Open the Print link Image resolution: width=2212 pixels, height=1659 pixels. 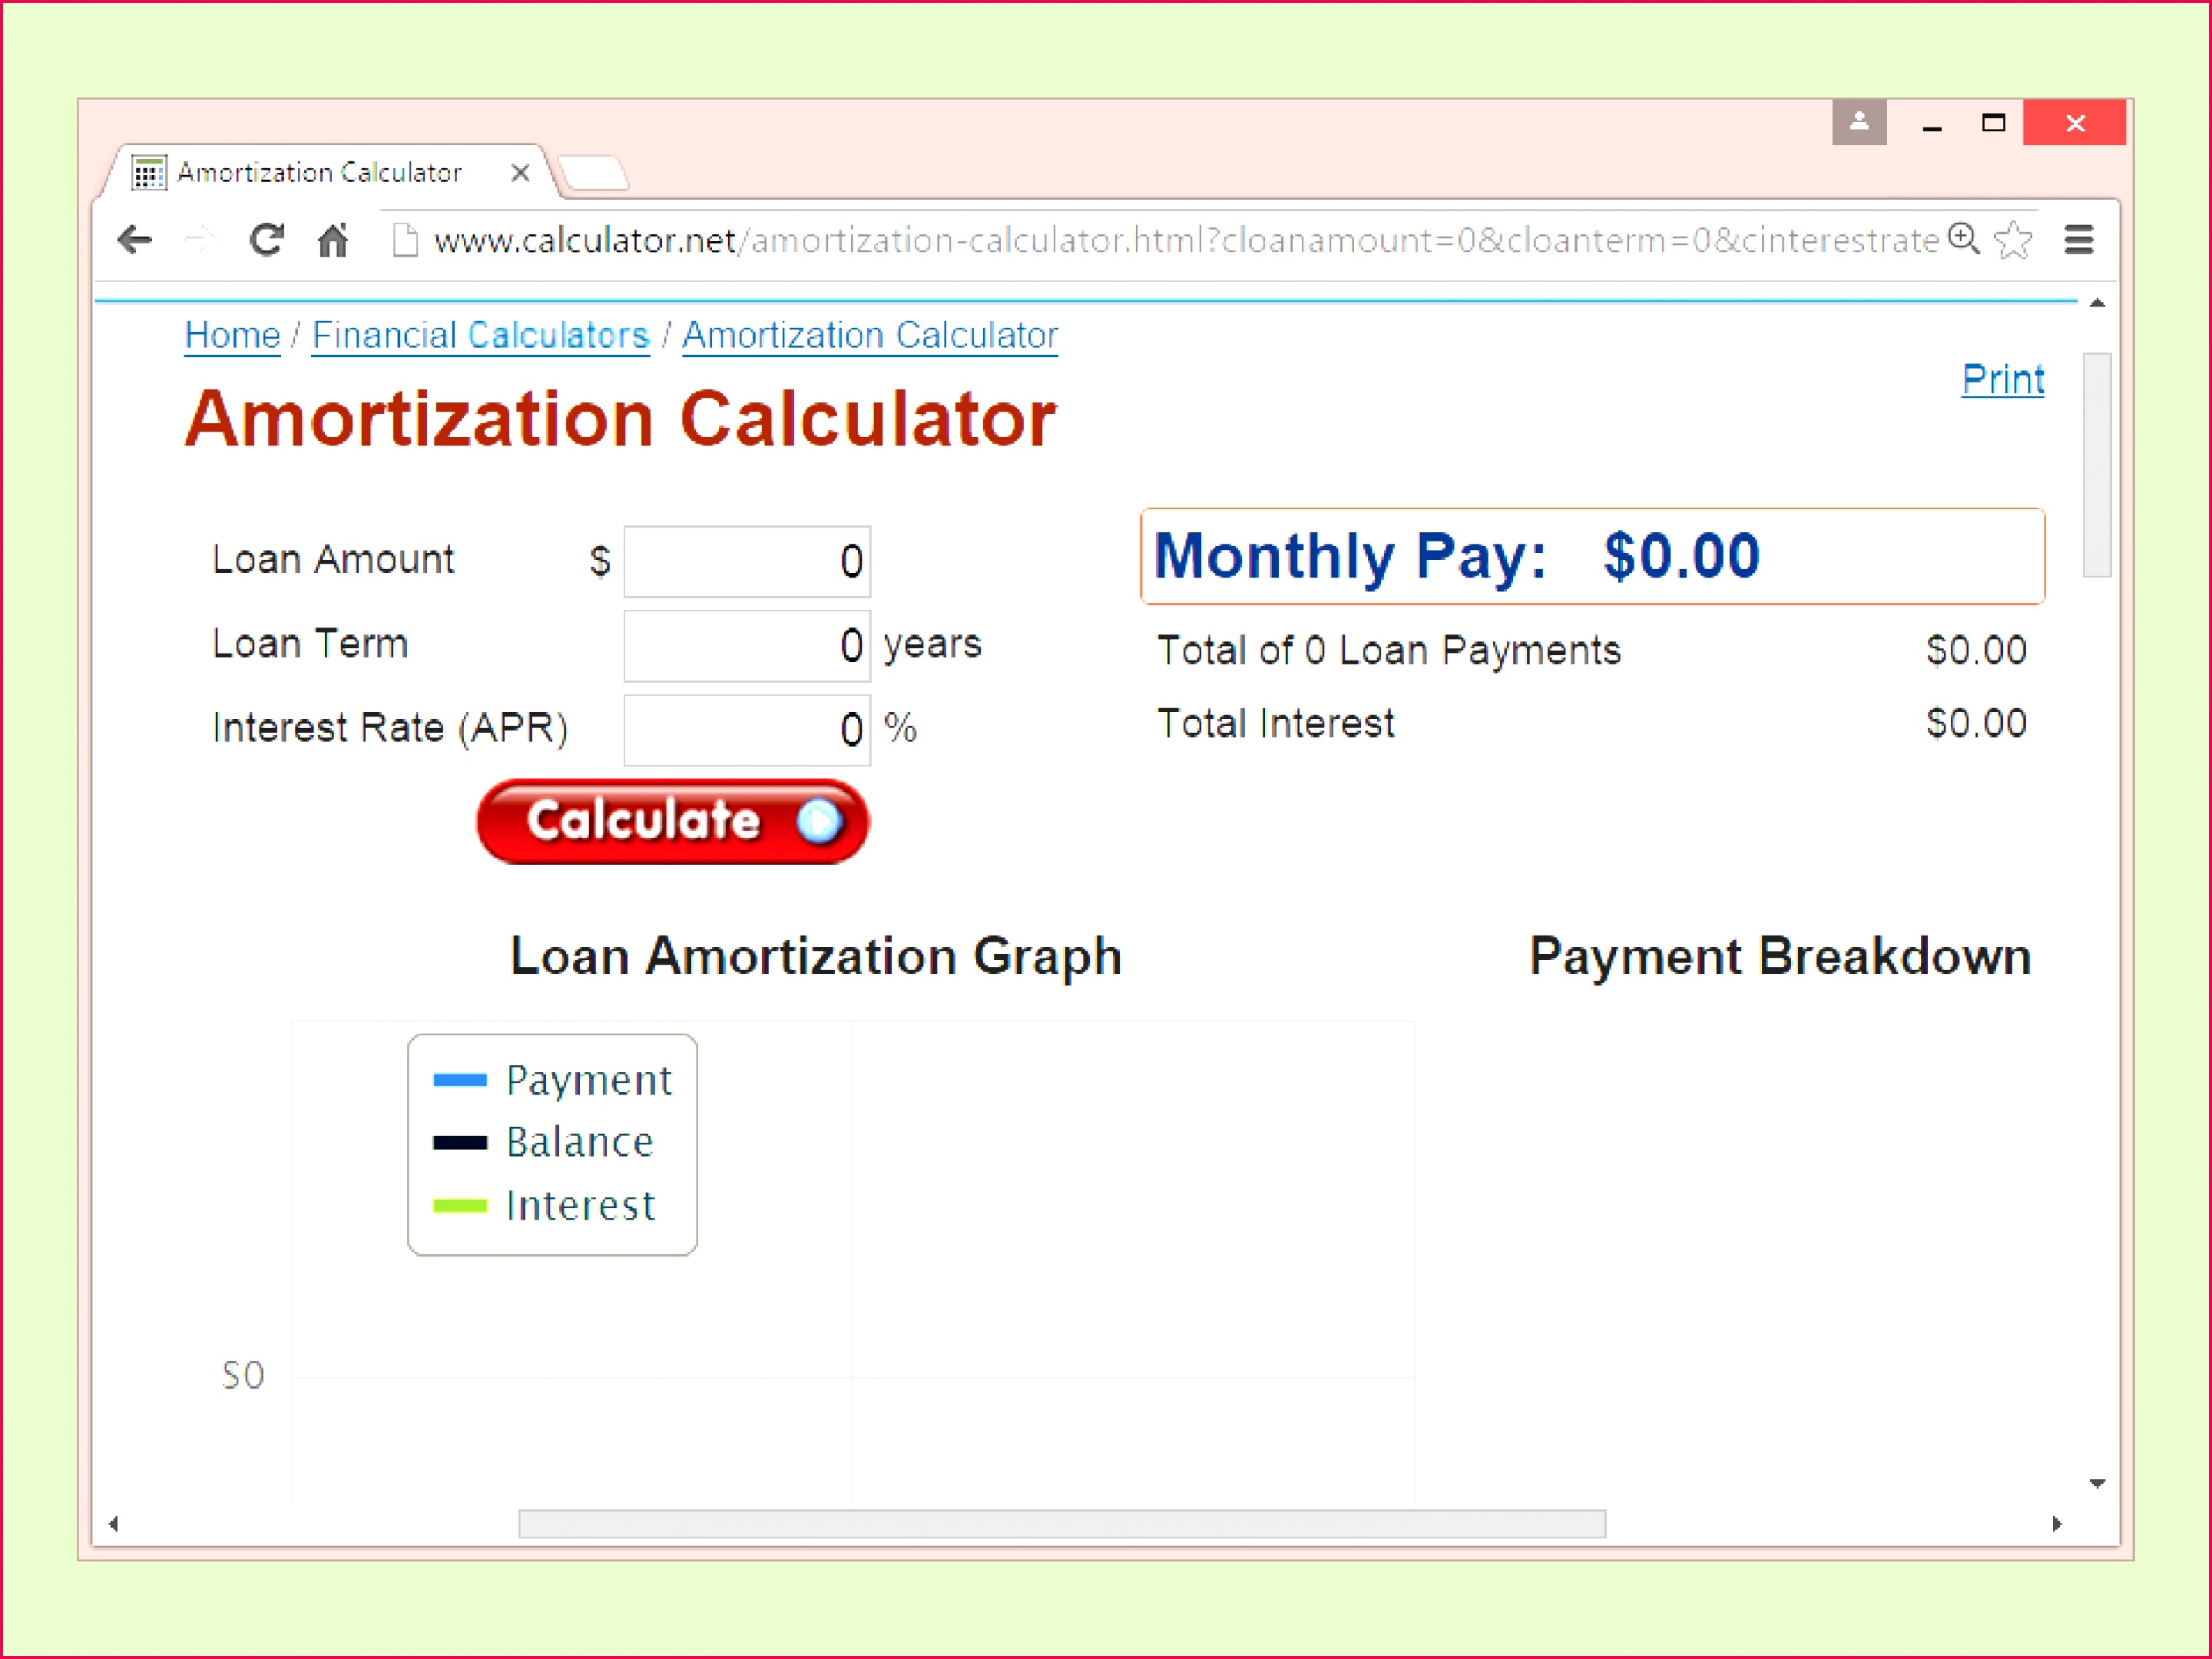tap(2003, 378)
